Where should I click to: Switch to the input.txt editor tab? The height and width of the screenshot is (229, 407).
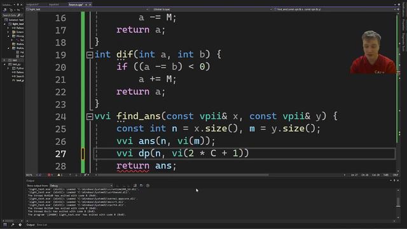point(53,4)
